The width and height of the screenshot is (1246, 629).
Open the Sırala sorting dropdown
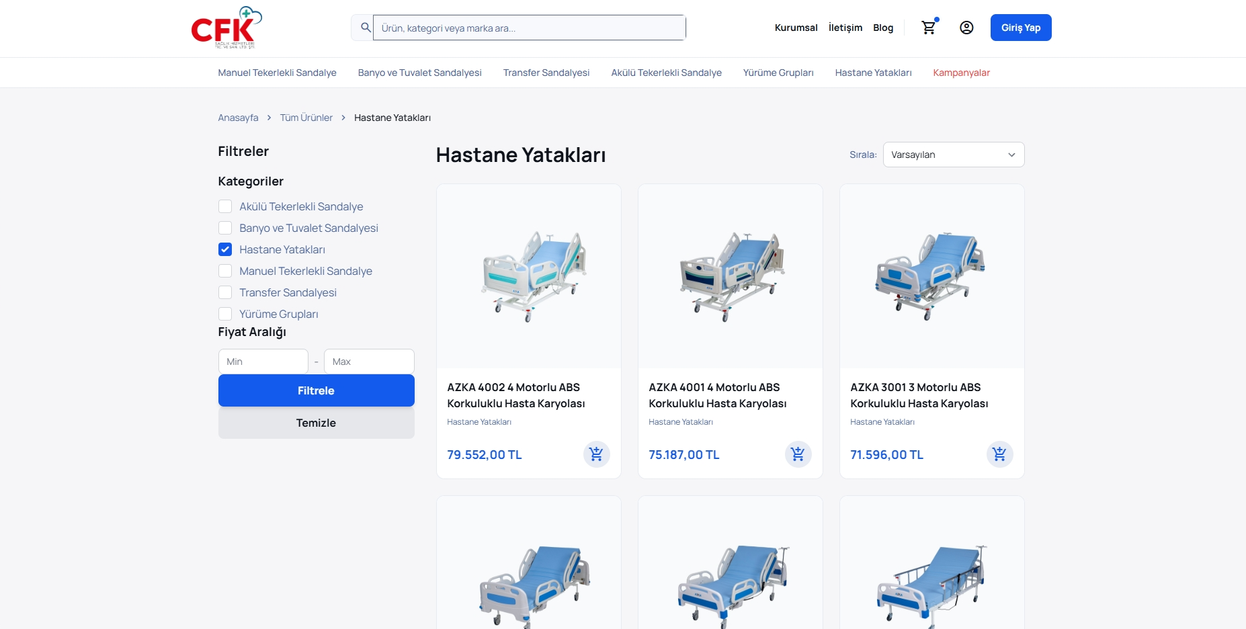[953, 155]
